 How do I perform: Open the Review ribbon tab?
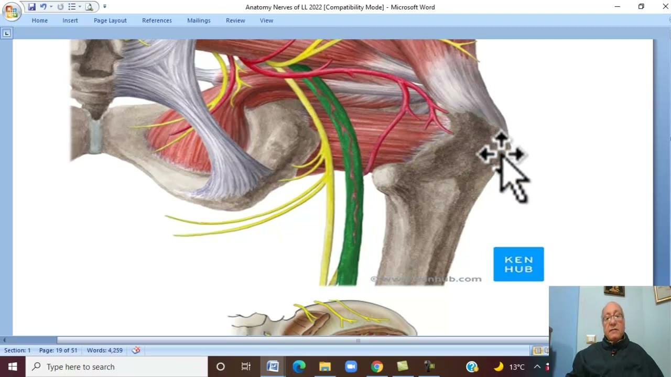click(235, 20)
